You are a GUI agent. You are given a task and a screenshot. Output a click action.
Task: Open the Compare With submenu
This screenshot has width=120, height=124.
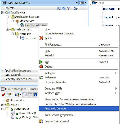coord(79,89)
